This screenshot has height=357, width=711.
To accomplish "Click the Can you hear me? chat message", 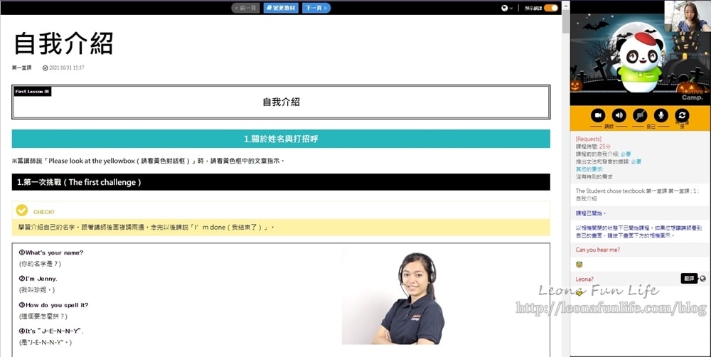I will point(597,250).
